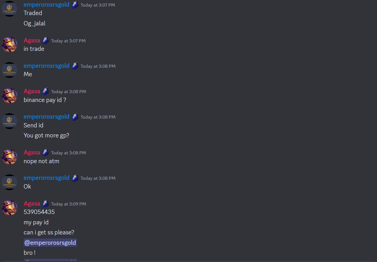Click emperorosrsgold avatar beside 'Send id'
377x262 pixels.
click(9, 121)
